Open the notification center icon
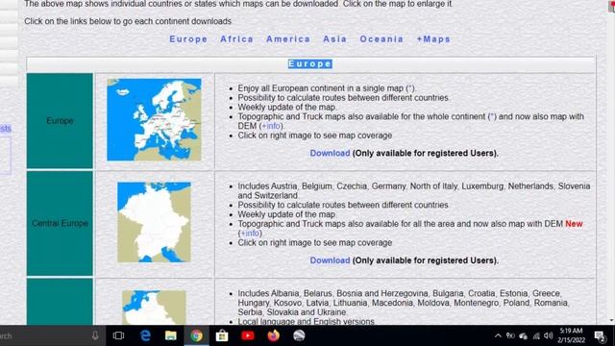The width and height of the screenshot is (615, 346). tap(600, 336)
